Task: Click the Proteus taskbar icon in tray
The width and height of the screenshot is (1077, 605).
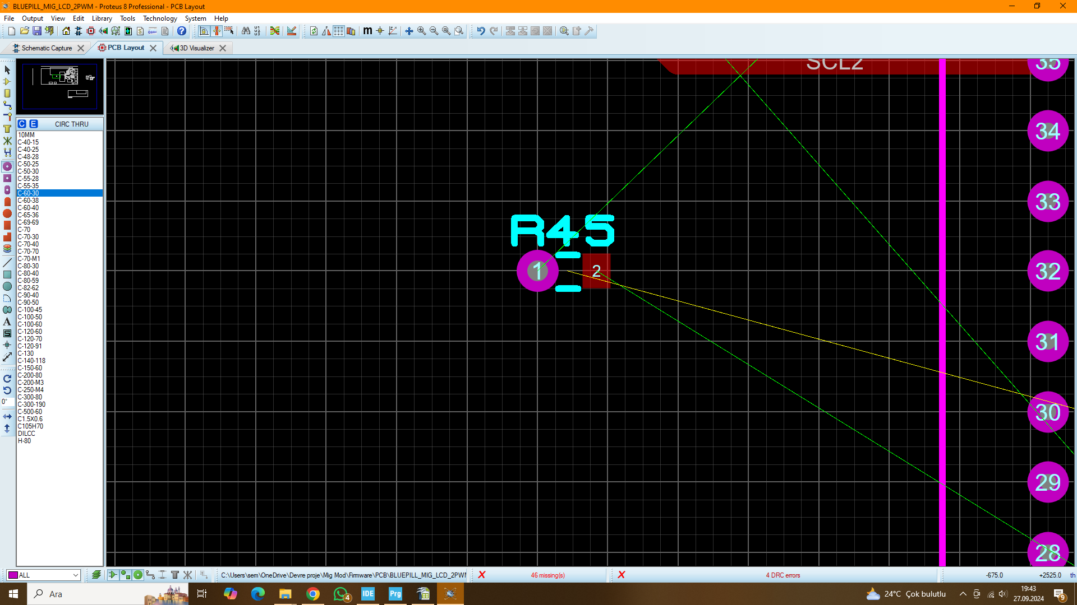Action: pyautogui.click(x=450, y=593)
